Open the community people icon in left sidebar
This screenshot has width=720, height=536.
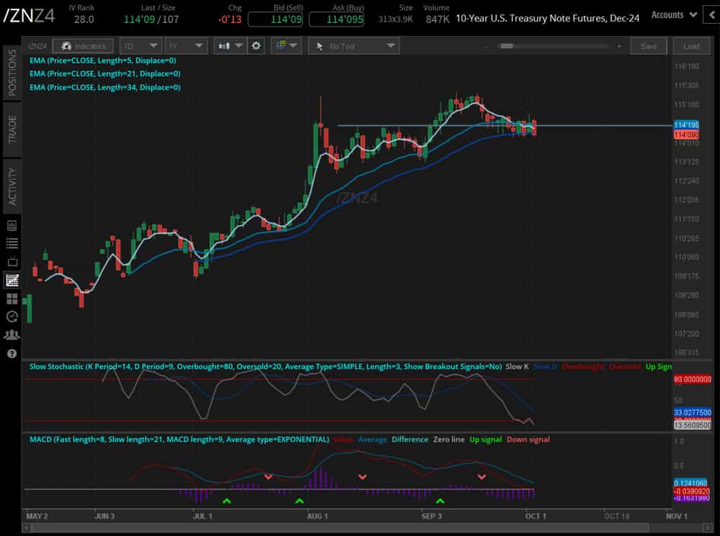(x=11, y=335)
